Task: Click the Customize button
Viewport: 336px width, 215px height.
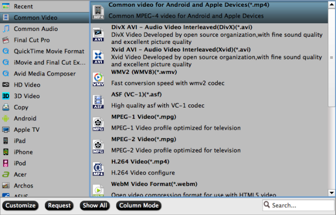Action: 20,206
